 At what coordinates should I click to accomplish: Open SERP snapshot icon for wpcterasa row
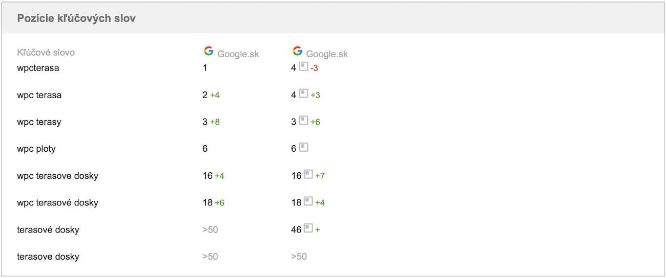[303, 66]
